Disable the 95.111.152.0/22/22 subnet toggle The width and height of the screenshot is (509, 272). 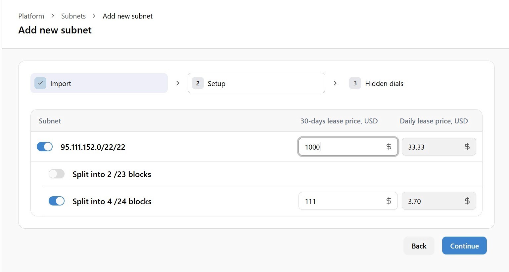[x=45, y=147]
